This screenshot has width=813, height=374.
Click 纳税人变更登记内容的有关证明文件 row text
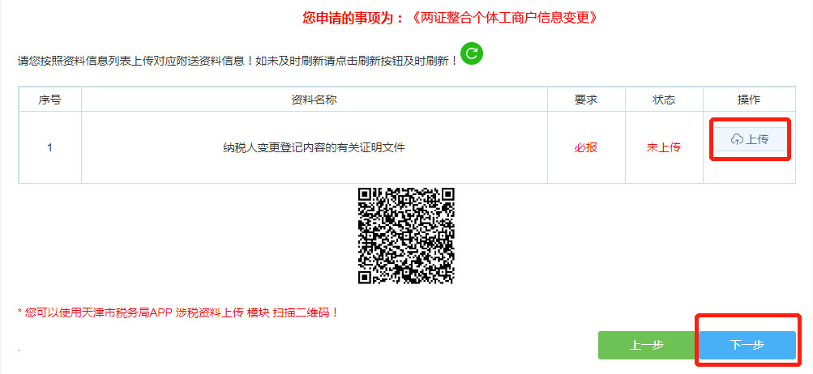(314, 147)
